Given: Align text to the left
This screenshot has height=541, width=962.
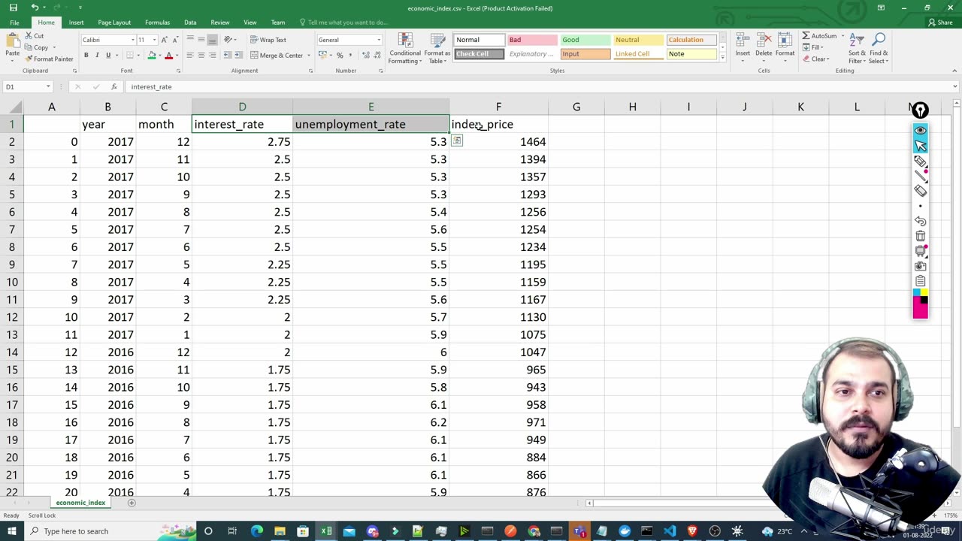Looking at the screenshot, I should pyautogui.click(x=190, y=55).
